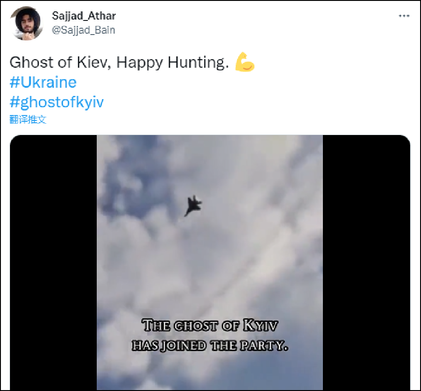Click the "has joined the party" caption line

click(210, 346)
